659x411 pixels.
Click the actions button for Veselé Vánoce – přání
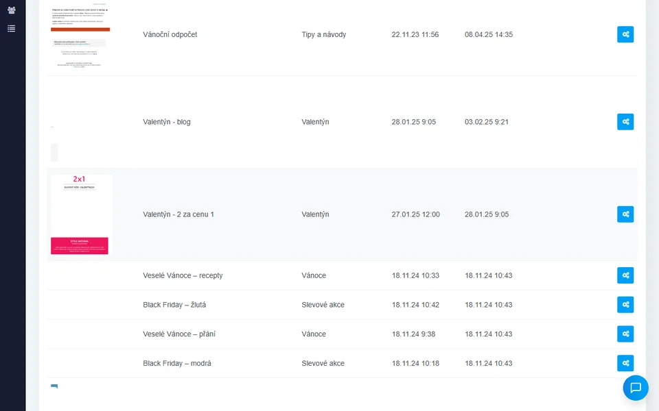tap(625, 334)
